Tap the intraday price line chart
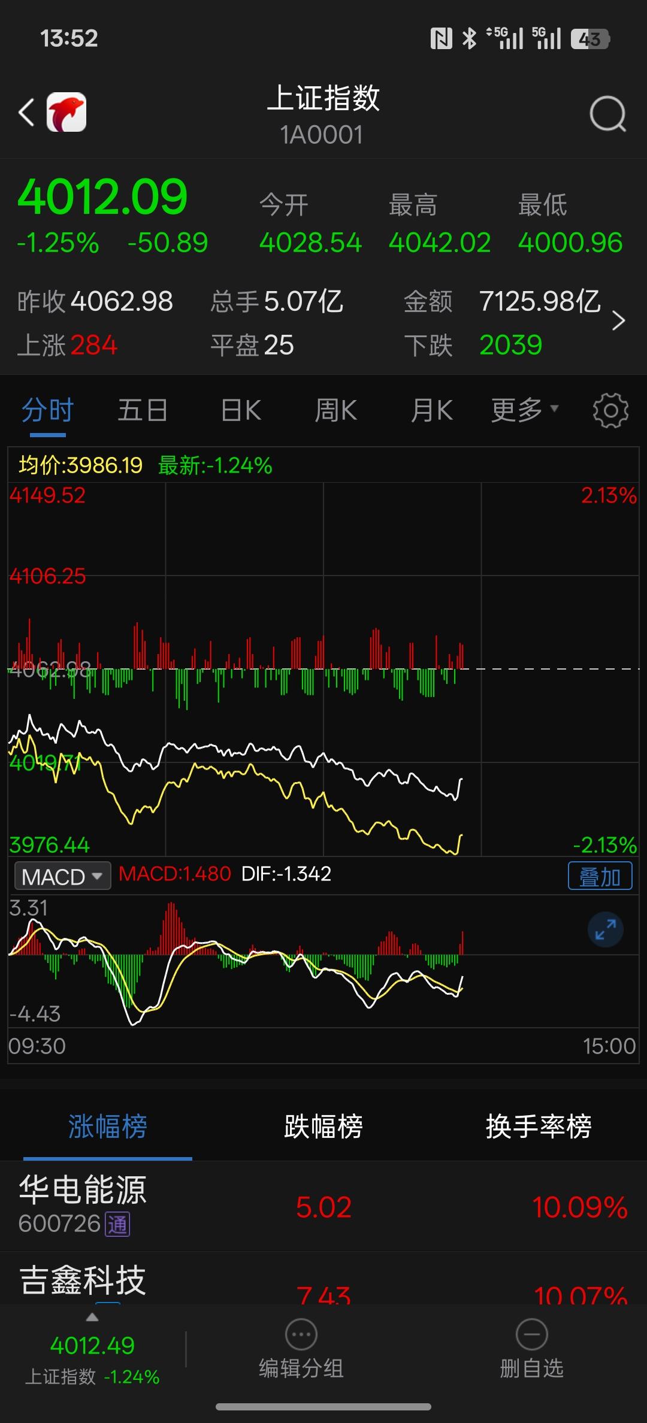647x1423 pixels. [323, 669]
